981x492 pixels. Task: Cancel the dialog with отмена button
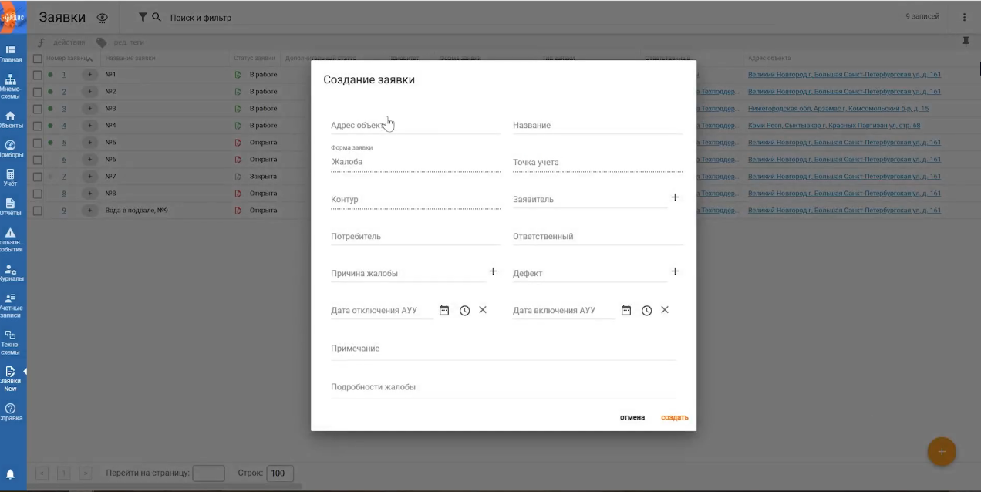(x=632, y=418)
